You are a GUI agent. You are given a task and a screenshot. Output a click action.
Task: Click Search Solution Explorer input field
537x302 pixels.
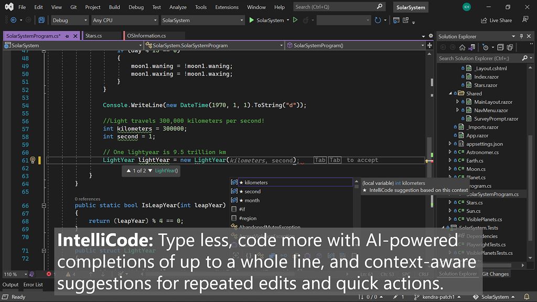[x=479, y=58]
